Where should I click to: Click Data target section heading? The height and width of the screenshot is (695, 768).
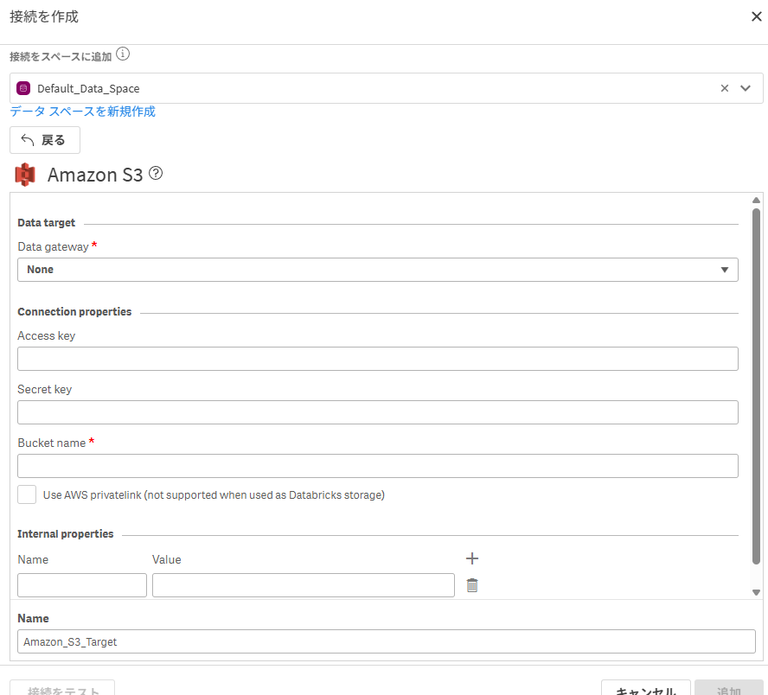47,223
